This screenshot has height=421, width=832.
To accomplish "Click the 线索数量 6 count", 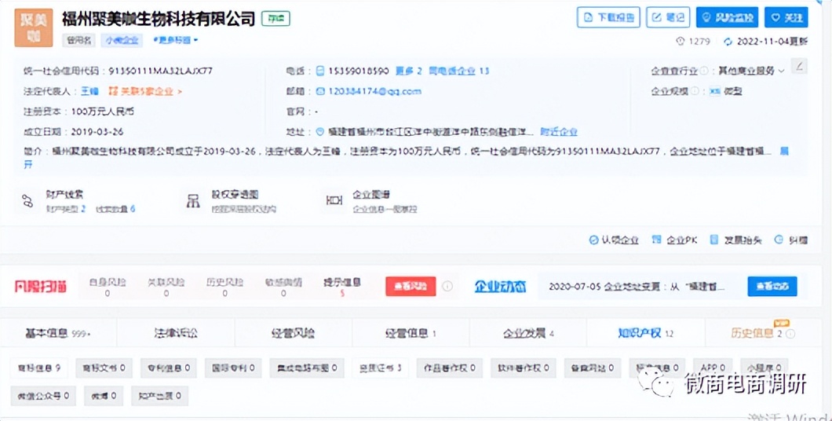I will point(115,209).
